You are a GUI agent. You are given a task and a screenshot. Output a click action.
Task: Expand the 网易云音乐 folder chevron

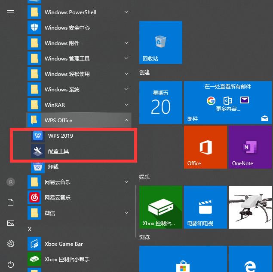coord(126,182)
